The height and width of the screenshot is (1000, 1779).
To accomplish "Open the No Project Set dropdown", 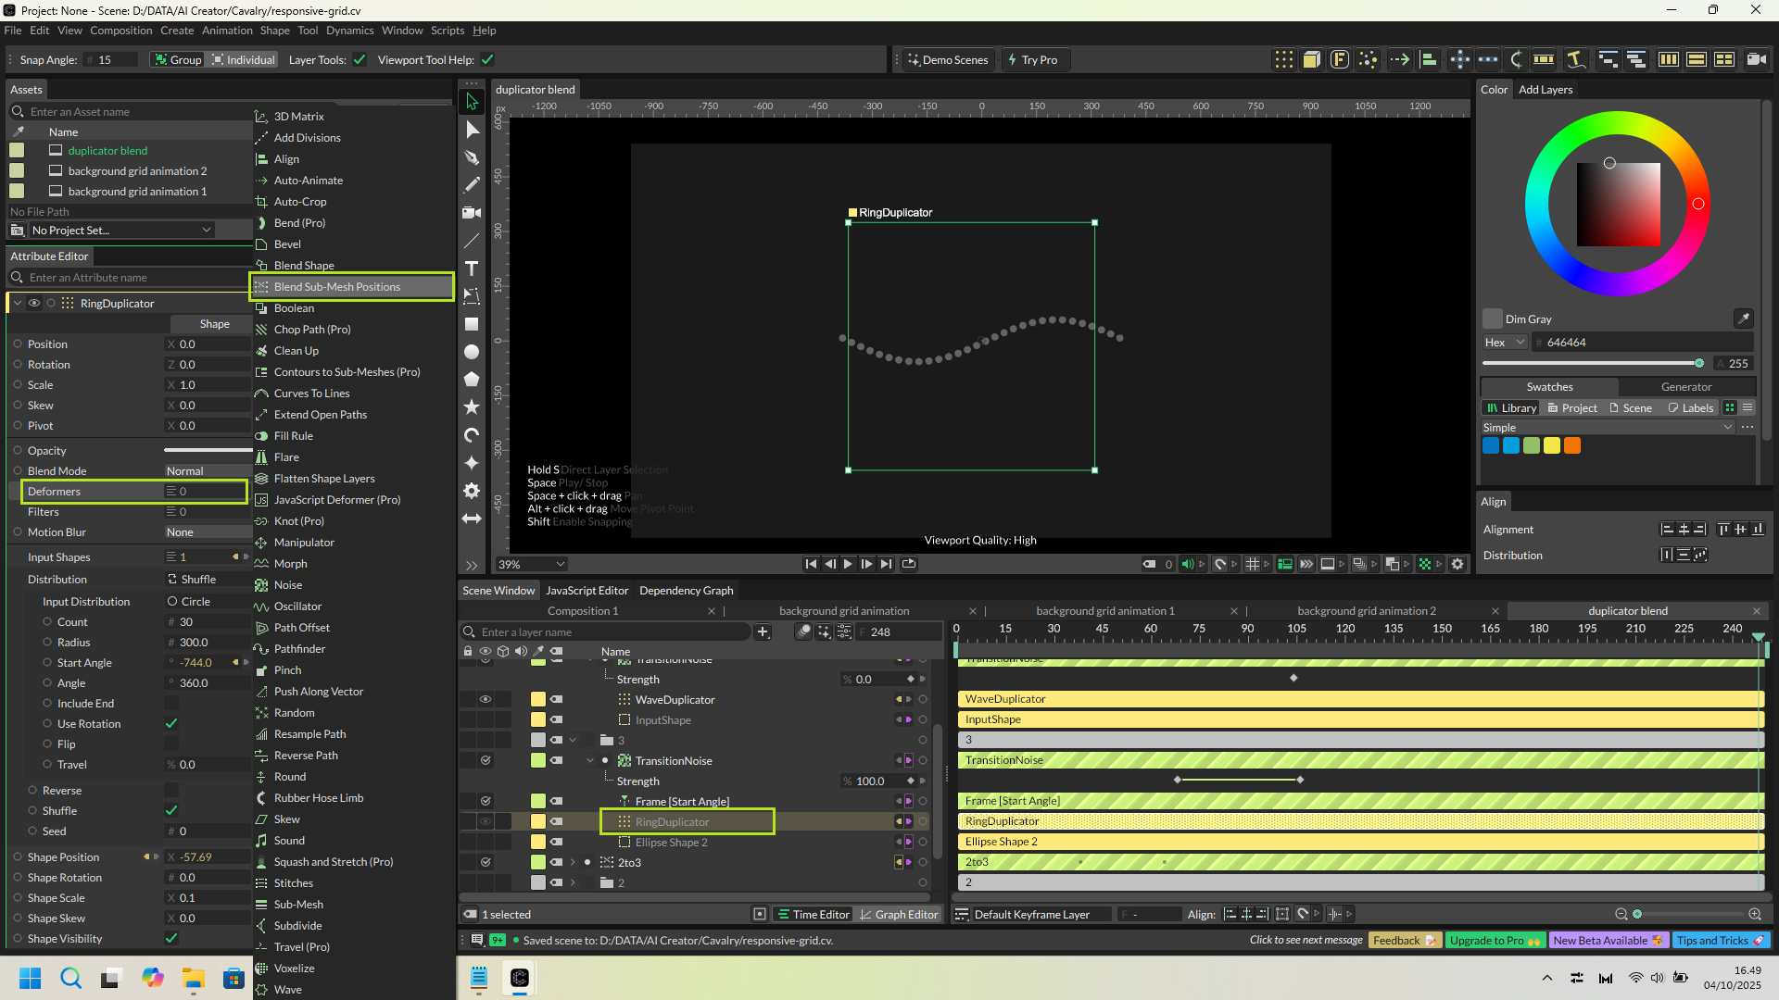I will tap(120, 231).
